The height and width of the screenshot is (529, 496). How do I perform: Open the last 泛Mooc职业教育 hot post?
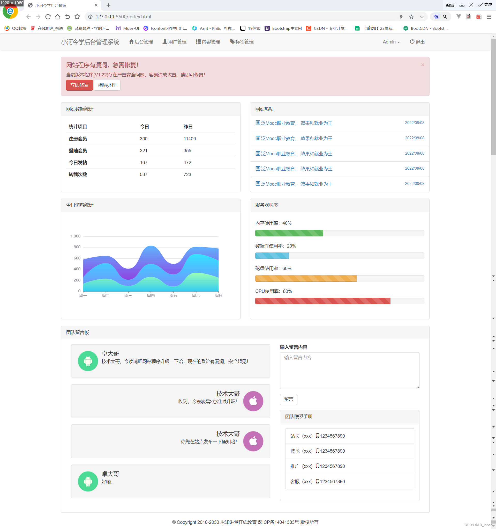click(294, 184)
